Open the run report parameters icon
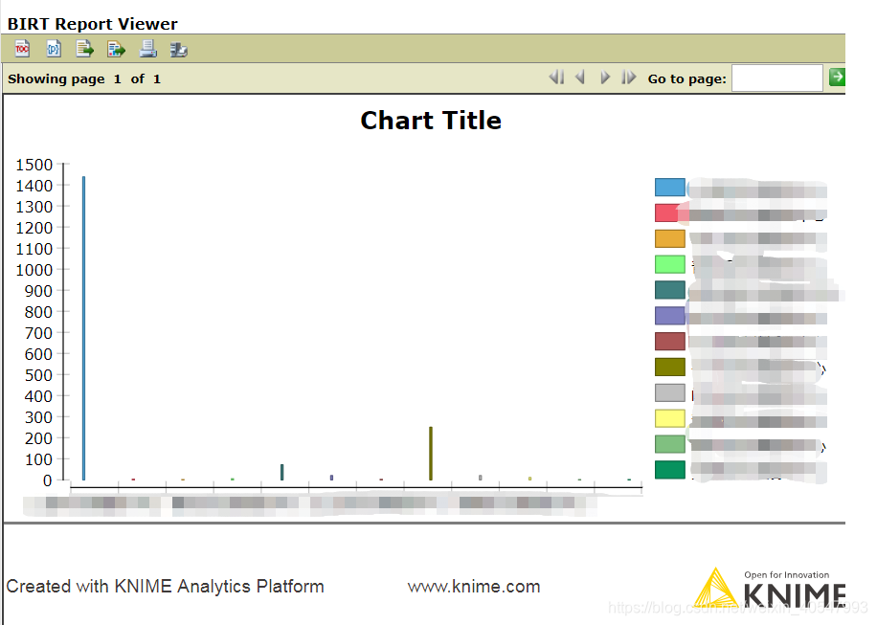Image resolution: width=877 pixels, height=625 pixels. tap(54, 49)
